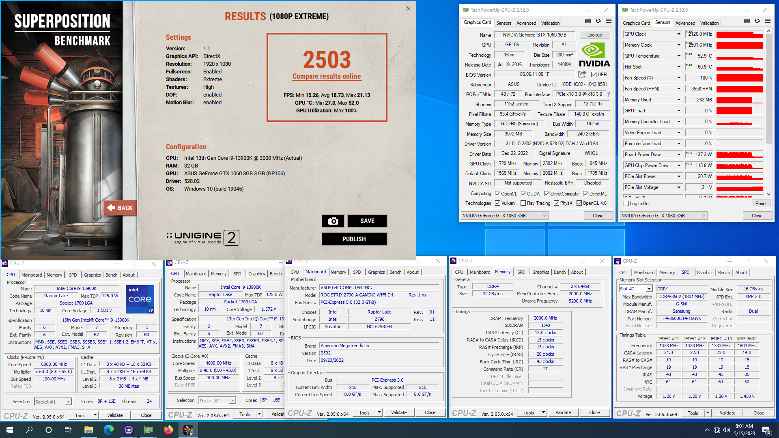The image size is (779, 438).
Task: Click GPU-Z Graphics Card window screenshot camera icon
Action: pyautogui.click(x=587, y=21)
